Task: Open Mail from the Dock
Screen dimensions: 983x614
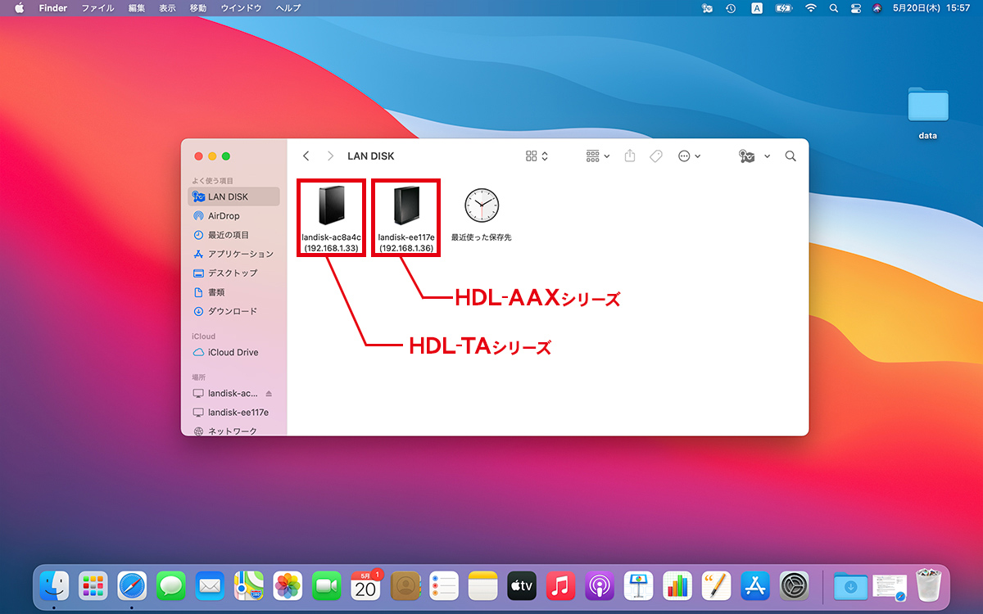Action: click(211, 586)
